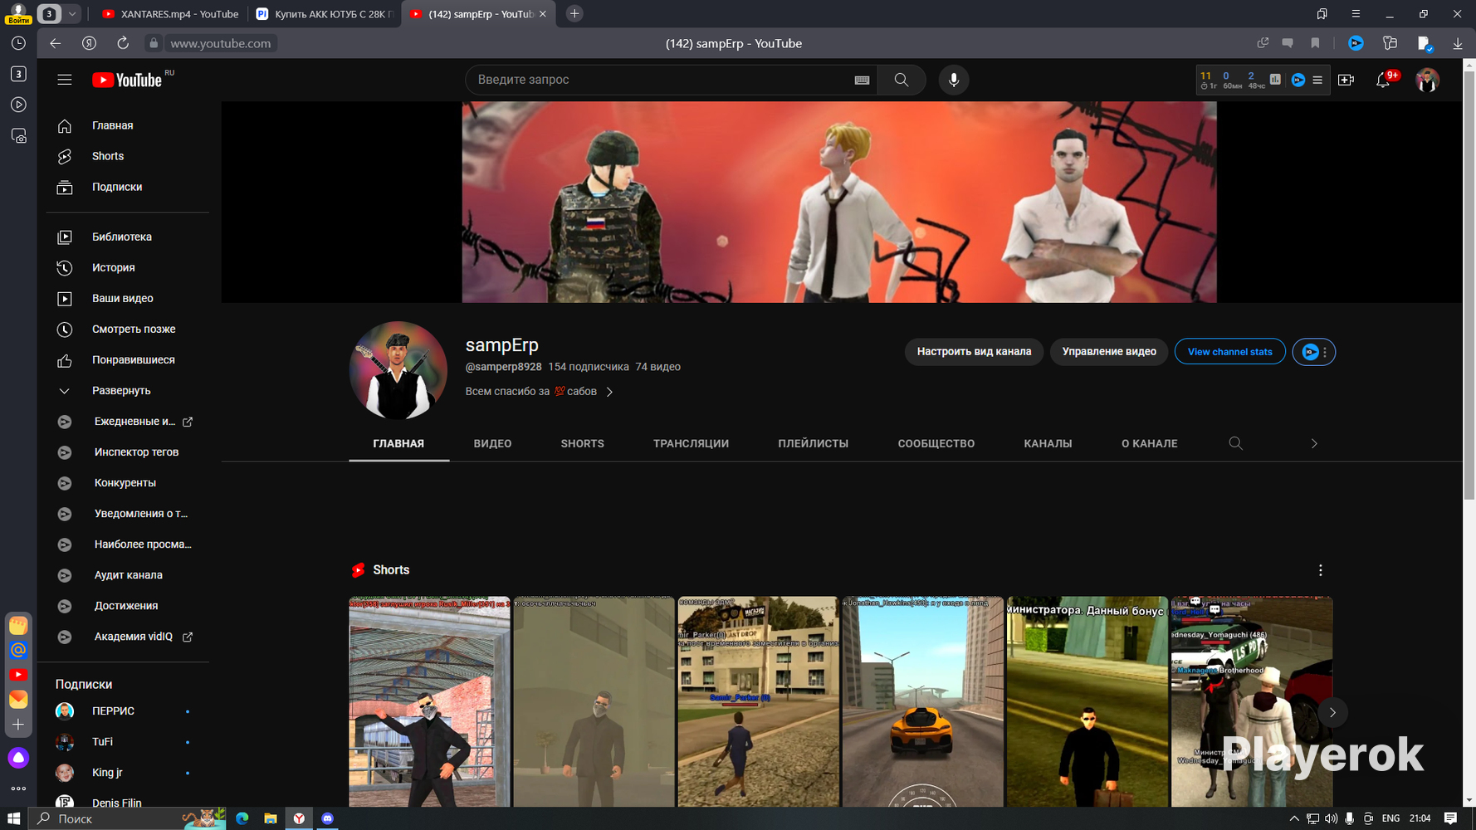Switch to the SHORTS channel tab
The width and height of the screenshot is (1476, 830).
pyautogui.click(x=582, y=443)
